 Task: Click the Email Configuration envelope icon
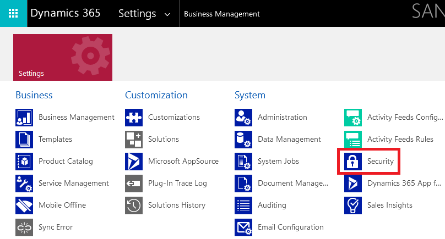tap(243, 227)
